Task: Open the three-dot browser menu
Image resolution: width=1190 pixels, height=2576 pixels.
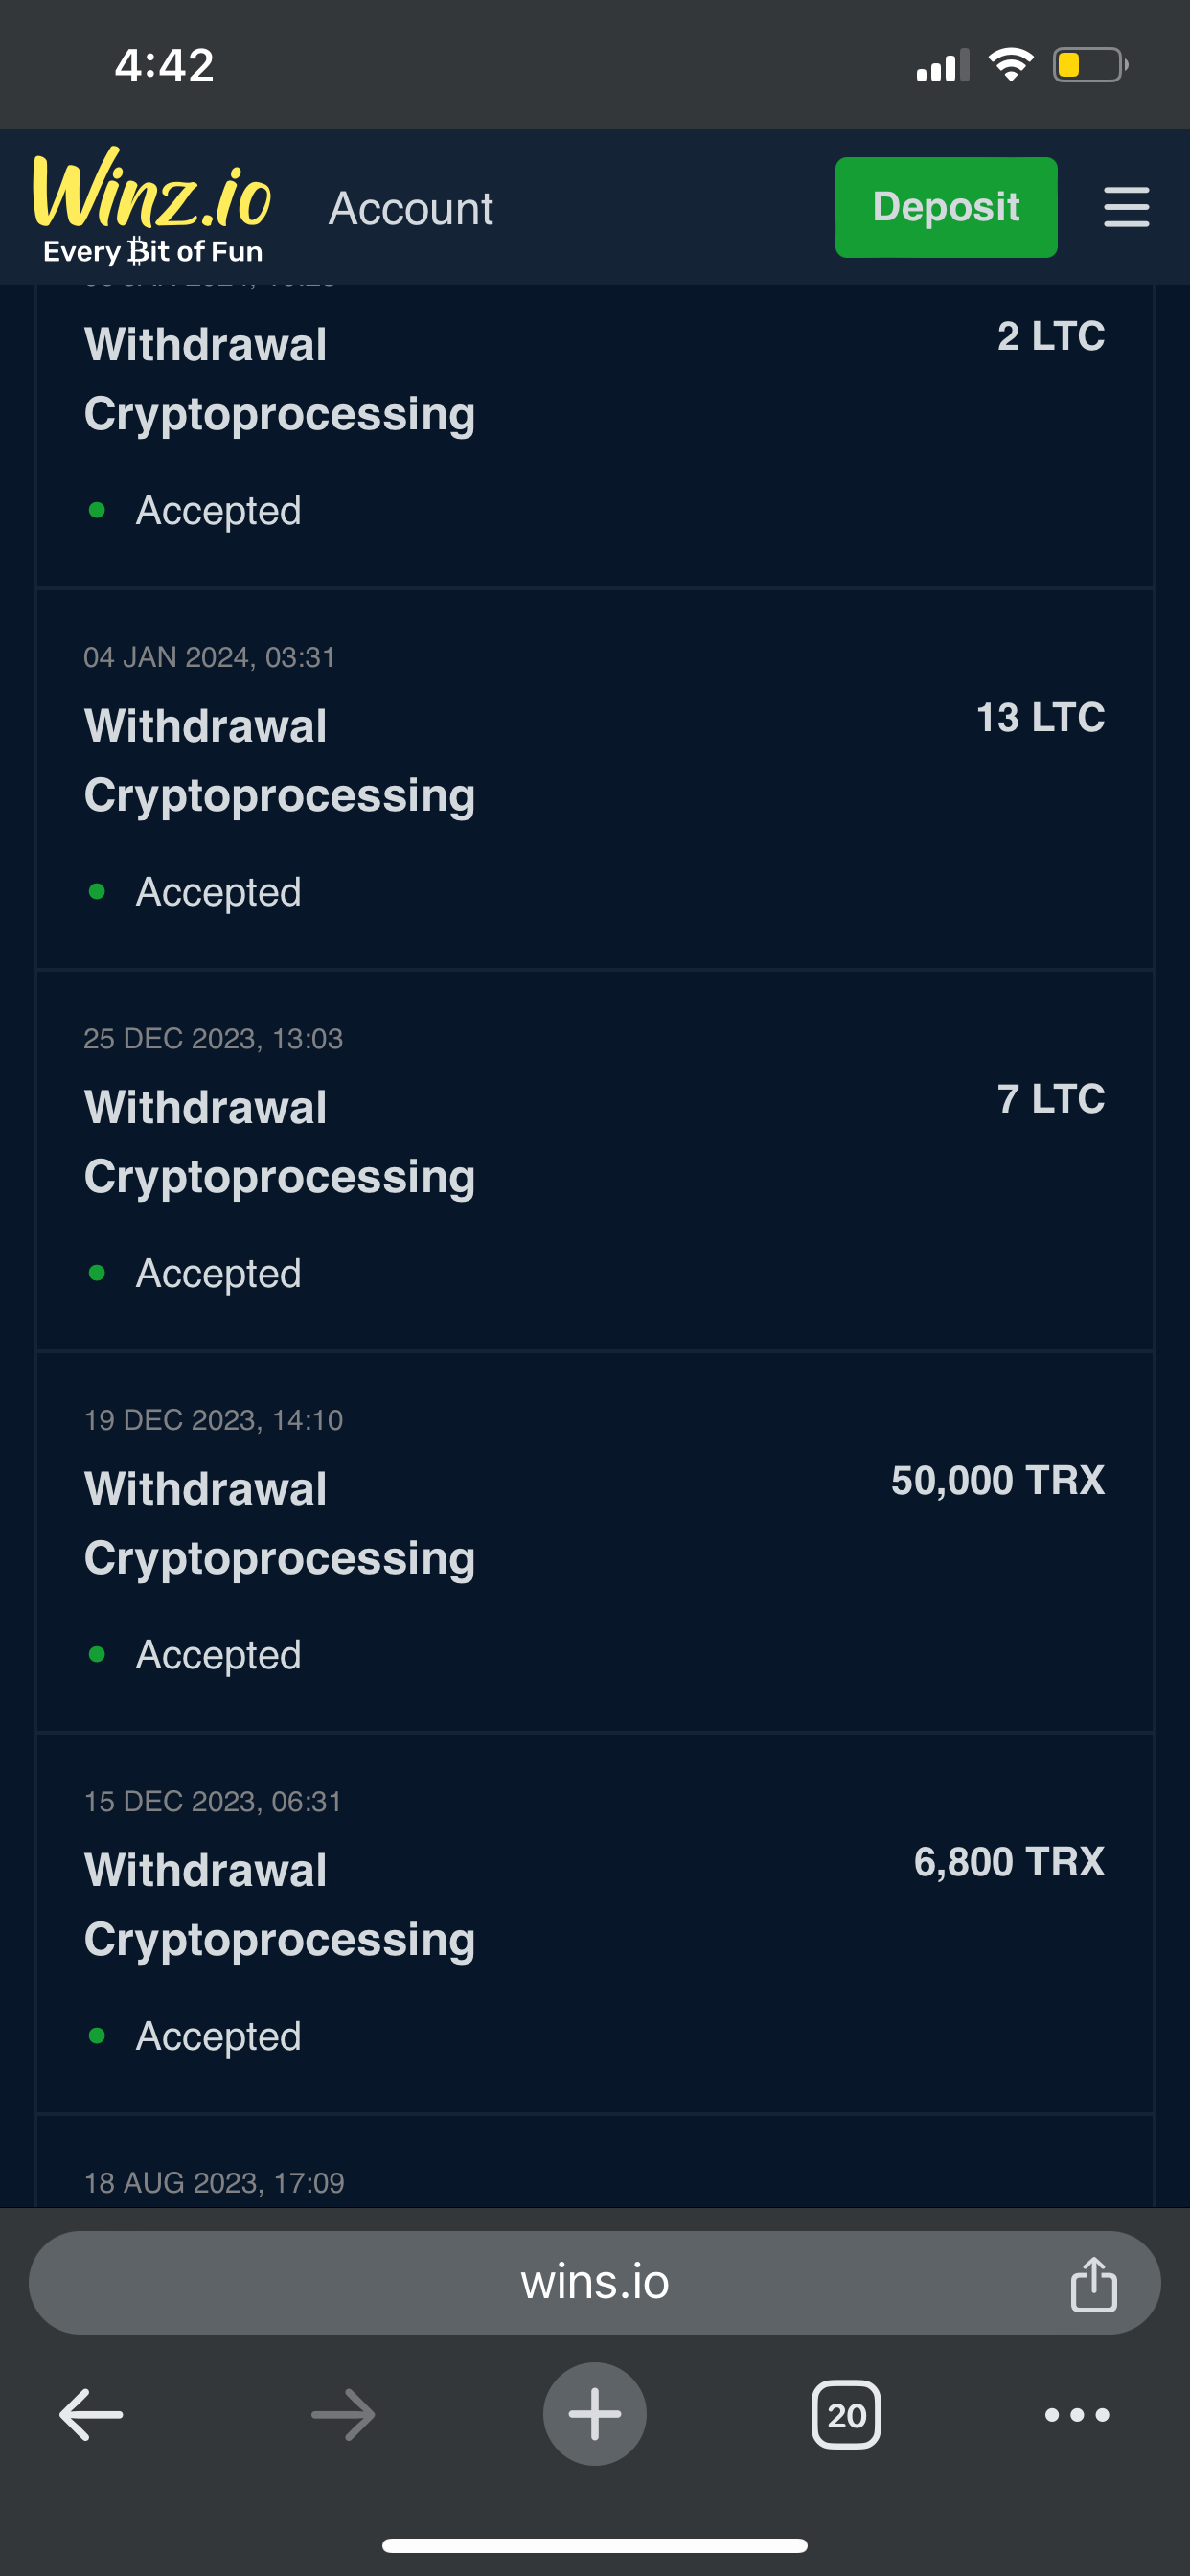Action: [x=1076, y=2414]
